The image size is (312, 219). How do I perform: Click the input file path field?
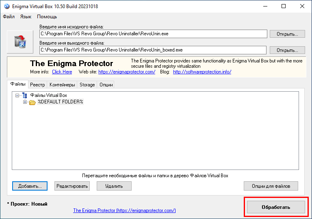tap(153, 34)
